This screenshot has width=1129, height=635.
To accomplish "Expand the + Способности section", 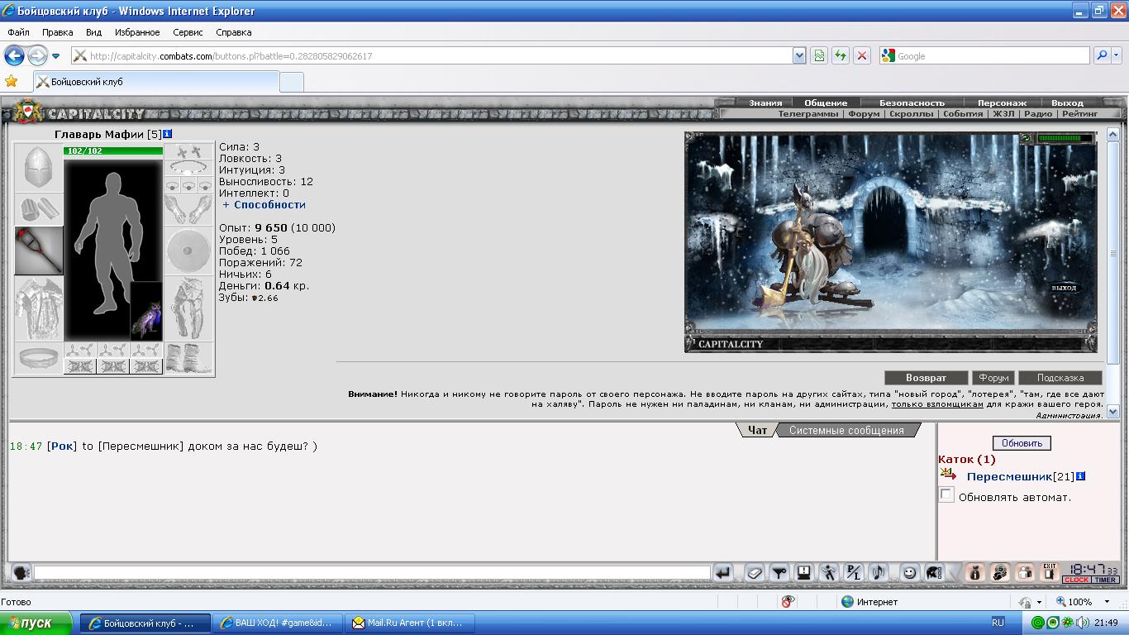I will 264,204.
